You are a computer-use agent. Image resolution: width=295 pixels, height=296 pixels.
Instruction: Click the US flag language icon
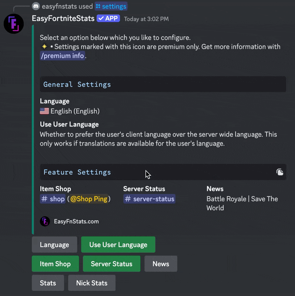tap(44, 111)
